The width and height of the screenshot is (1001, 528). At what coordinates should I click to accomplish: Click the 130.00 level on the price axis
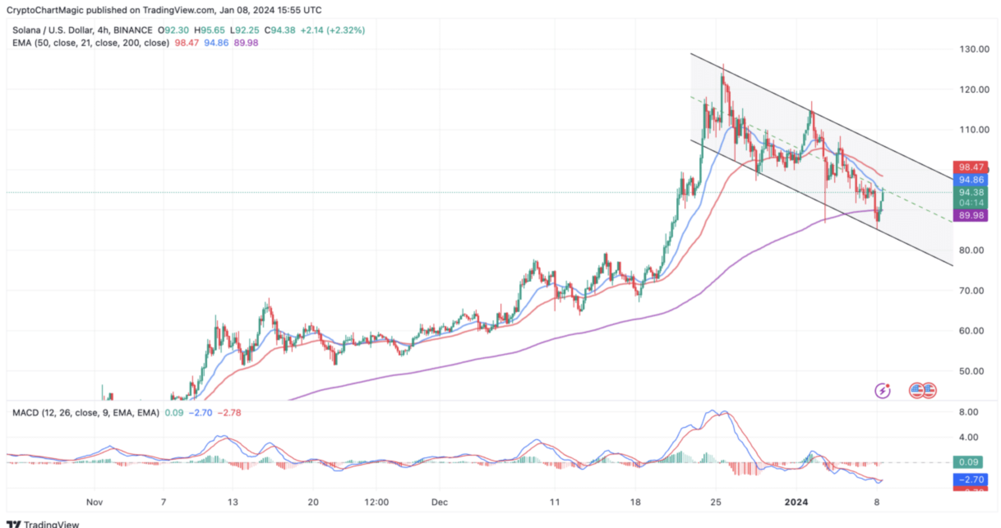point(974,49)
